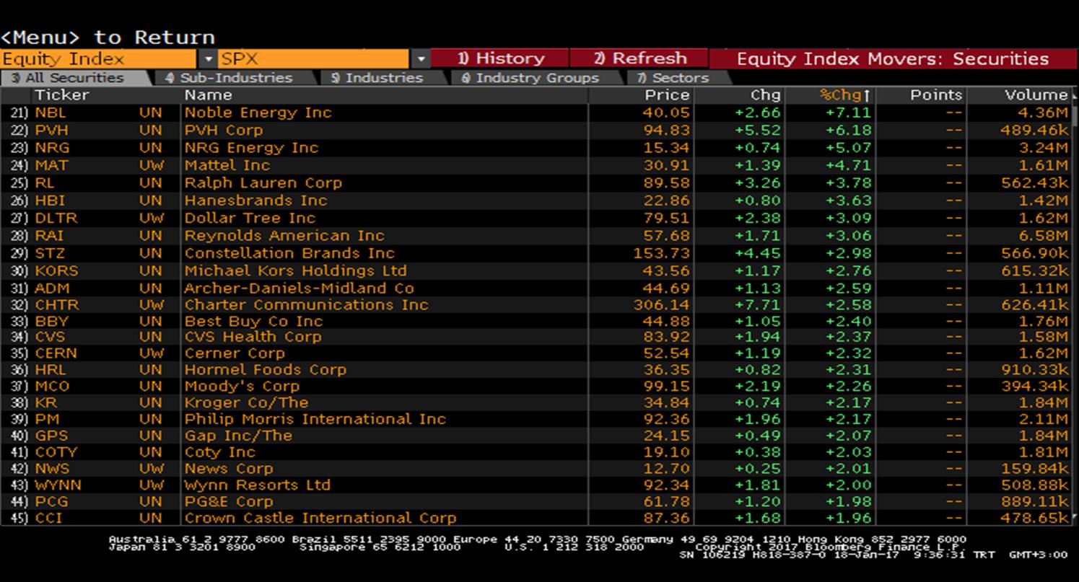Select CVS Health Corp name
The width and height of the screenshot is (1079, 582).
[x=253, y=337]
